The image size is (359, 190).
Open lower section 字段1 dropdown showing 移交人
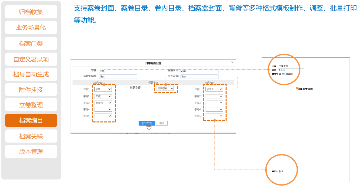pos(214,89)
